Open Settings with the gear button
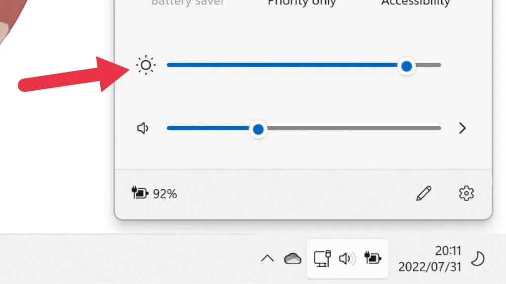This screenshot has height=284, width=506. 465,194
